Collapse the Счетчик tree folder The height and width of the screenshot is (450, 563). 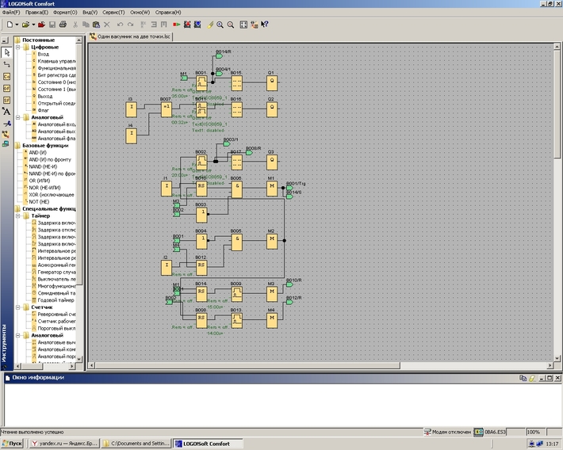pyautogui.click(x=18, y=307)
